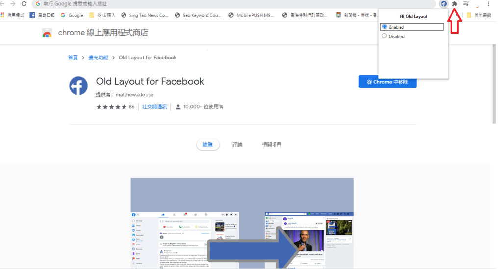Open the 應用程式 apps grid shortcut

12,15
